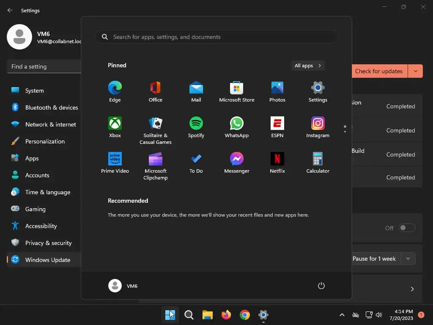
Task: Open the bottom chevron row in Settings
Action: [412, 289]
